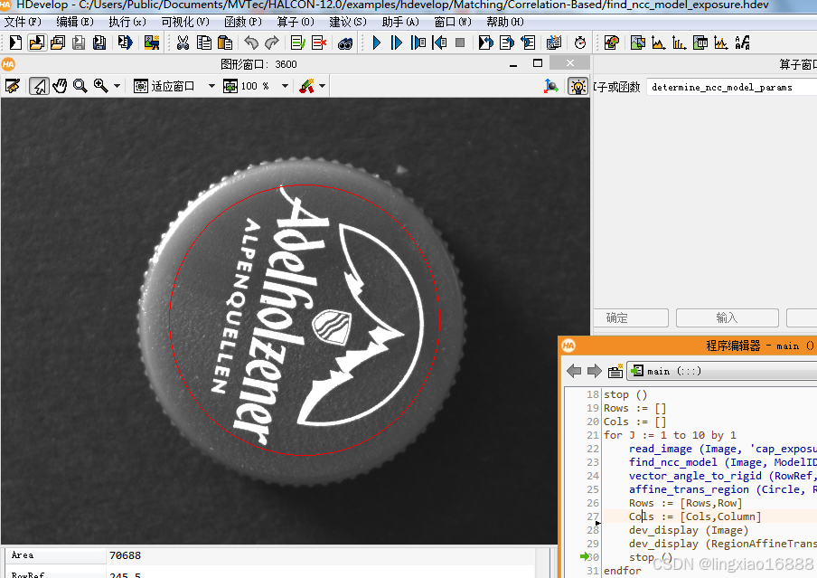Viewport: 817px width, 578px height.
Task: Open the read image toolbar icon
Action: [x=152, y=43]
